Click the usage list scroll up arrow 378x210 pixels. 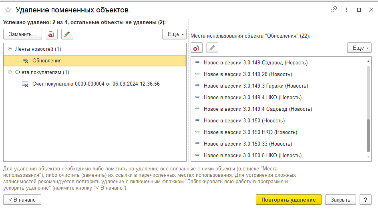pos(368,62)
